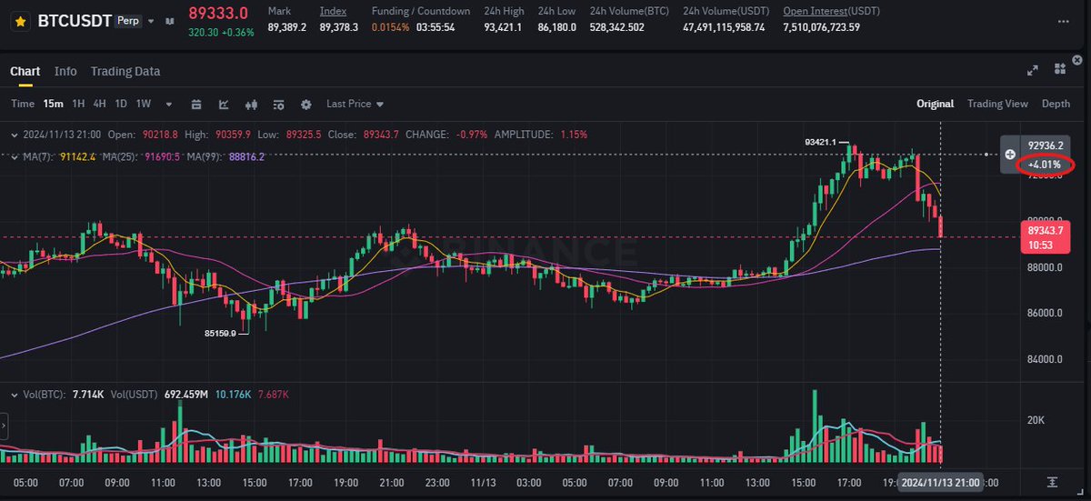Expand more time interval options

(x=168, y=105)
